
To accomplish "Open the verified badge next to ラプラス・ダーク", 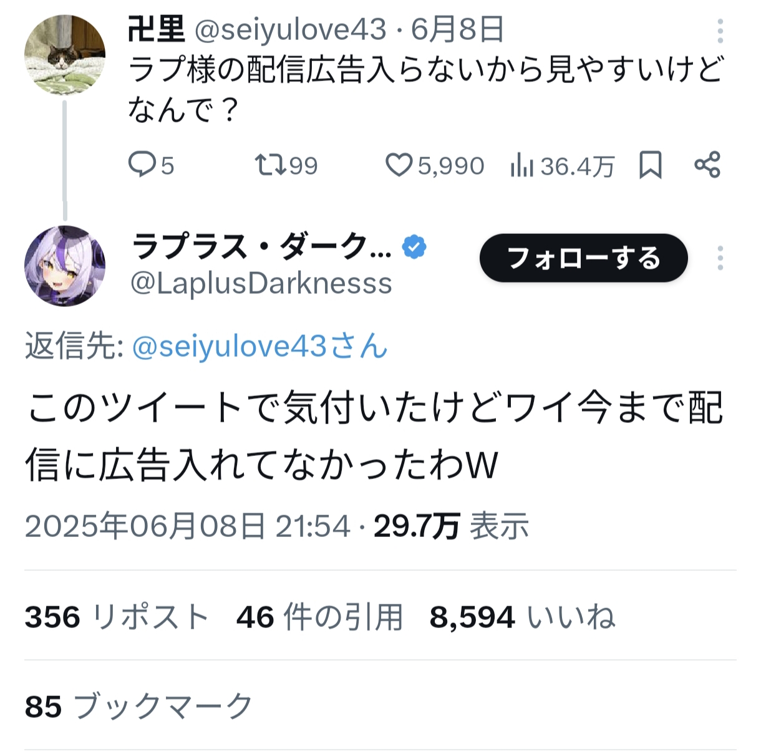I will point(414,248).
